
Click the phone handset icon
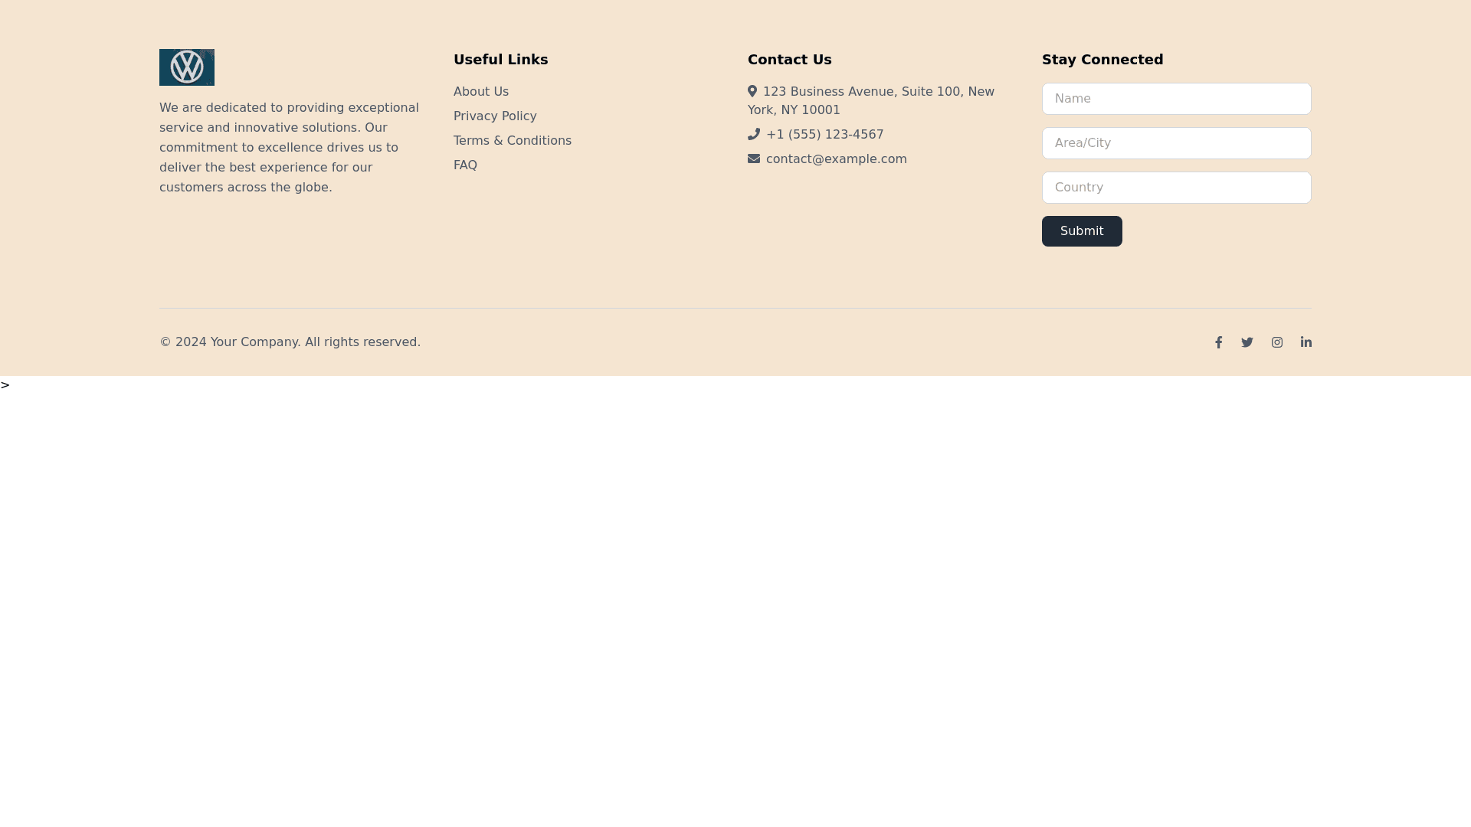pos(754,134)
